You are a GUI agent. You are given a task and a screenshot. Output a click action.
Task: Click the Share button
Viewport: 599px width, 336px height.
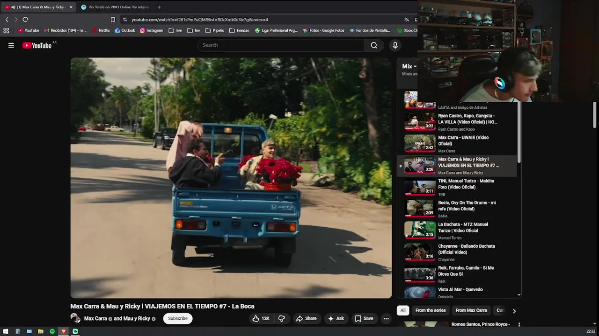307,318
